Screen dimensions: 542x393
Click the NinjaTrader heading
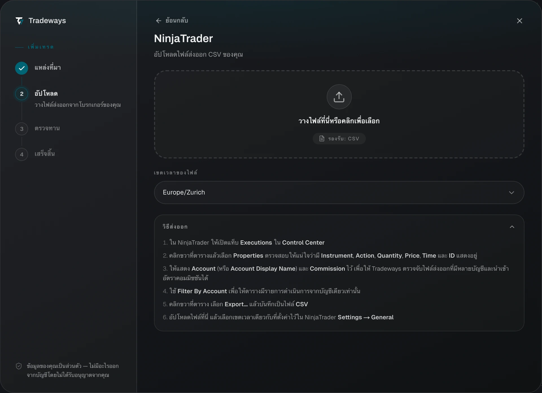click(183, 39)
